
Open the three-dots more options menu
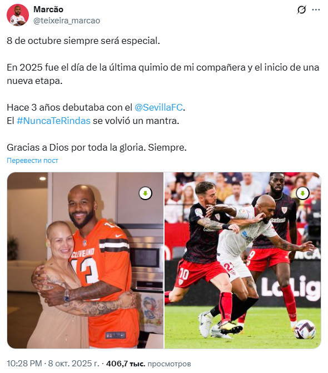coord(316,10)
